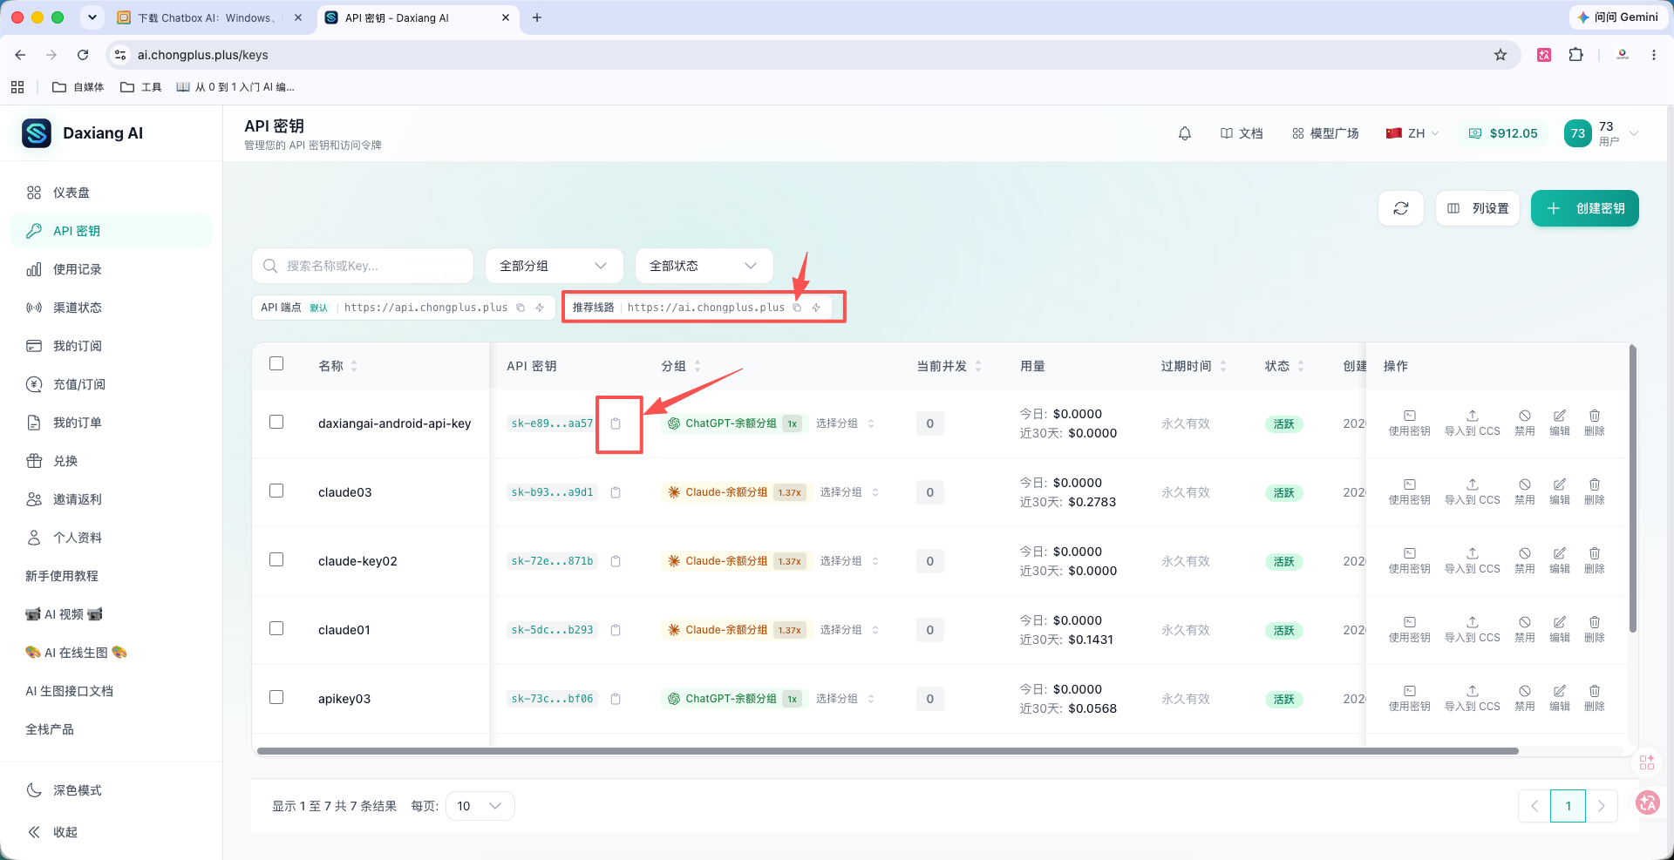Open the 全部分组 group filter dropdown
This screenshot has width=1674, height=860.
[554, 266]
